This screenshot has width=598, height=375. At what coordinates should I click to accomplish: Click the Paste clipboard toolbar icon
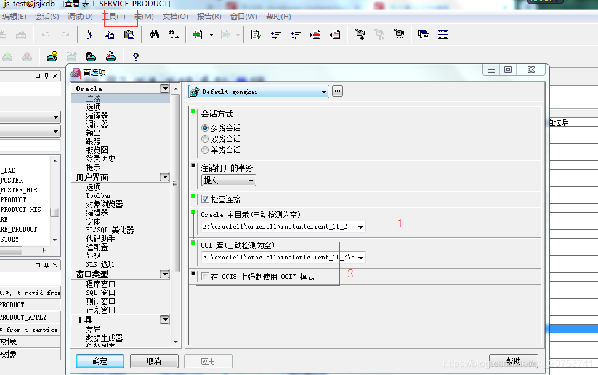point(129,34)
